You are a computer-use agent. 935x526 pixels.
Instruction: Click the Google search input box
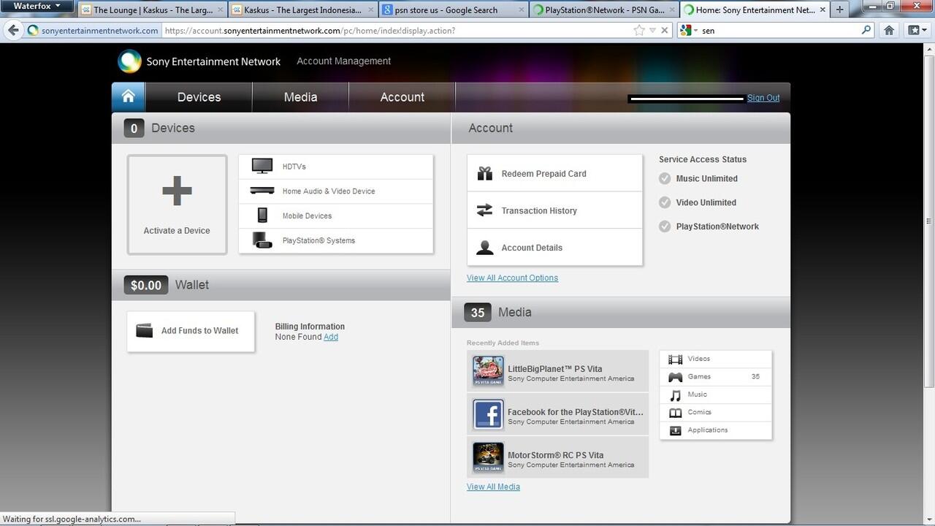pyautogui.click(x=779, y=30)
